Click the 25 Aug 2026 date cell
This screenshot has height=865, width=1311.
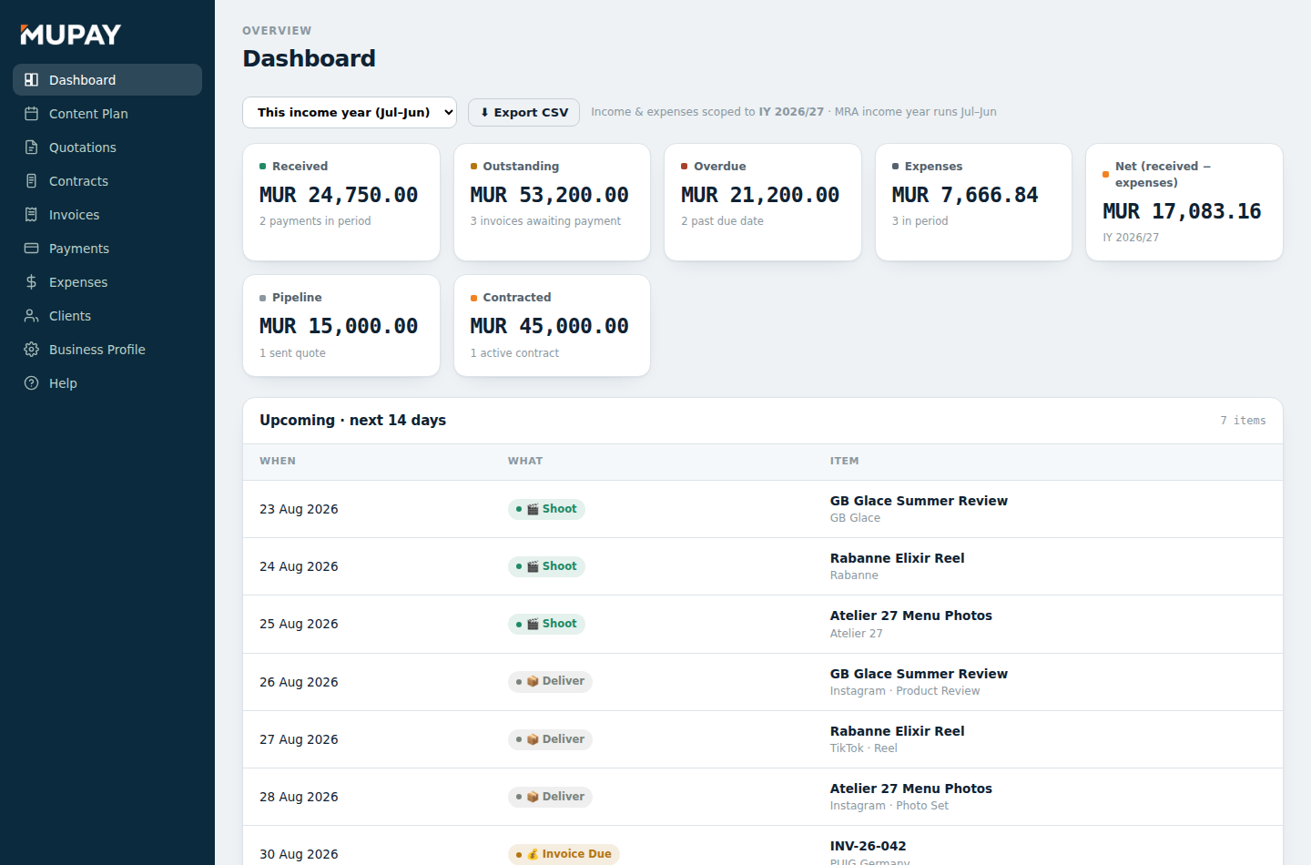tap(299, 624)
